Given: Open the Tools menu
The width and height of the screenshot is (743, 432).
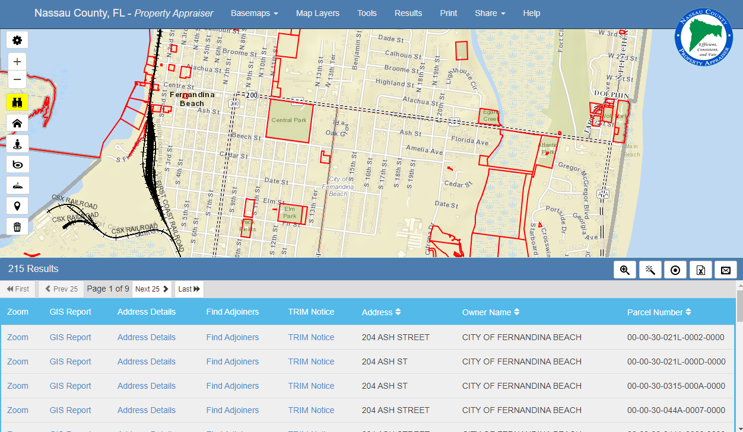Looking at the screenshot, I should [367, 12].
